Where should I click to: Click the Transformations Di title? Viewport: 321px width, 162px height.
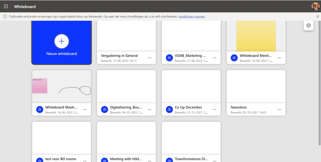(x=191, y=159)
